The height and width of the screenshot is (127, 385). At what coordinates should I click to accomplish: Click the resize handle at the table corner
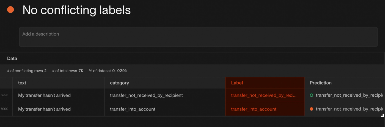[382, 116]
